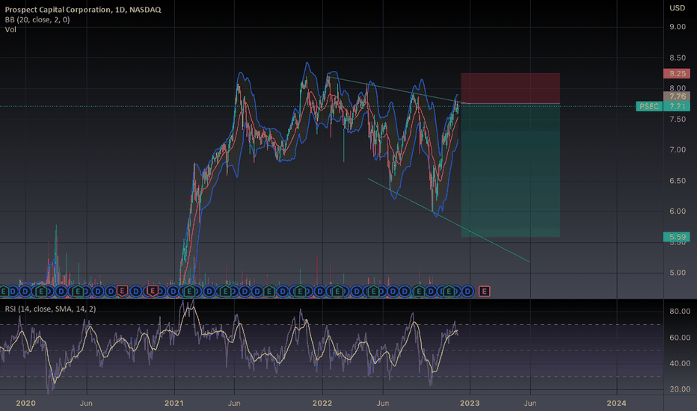
Task: Select the lower descending trendline
Action: point(449,220)
